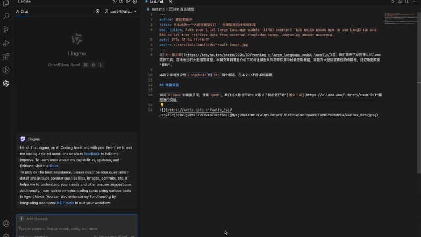The image size is (421, 237).
Task: Click the Lingma icon in activity bar
Action: tap(6, 83)
